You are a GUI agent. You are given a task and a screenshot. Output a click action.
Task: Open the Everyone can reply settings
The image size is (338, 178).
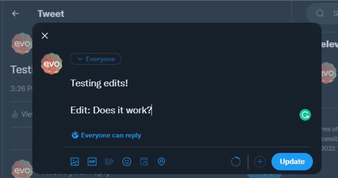click(x=106, y=135)
